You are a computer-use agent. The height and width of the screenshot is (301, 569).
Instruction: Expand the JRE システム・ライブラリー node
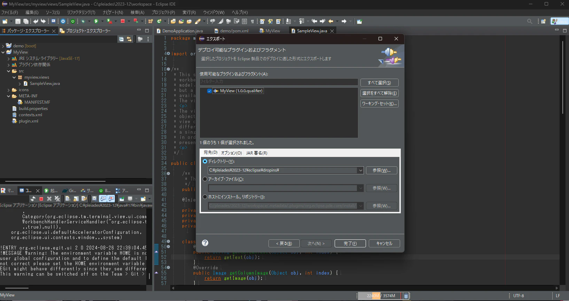[9, 58]
